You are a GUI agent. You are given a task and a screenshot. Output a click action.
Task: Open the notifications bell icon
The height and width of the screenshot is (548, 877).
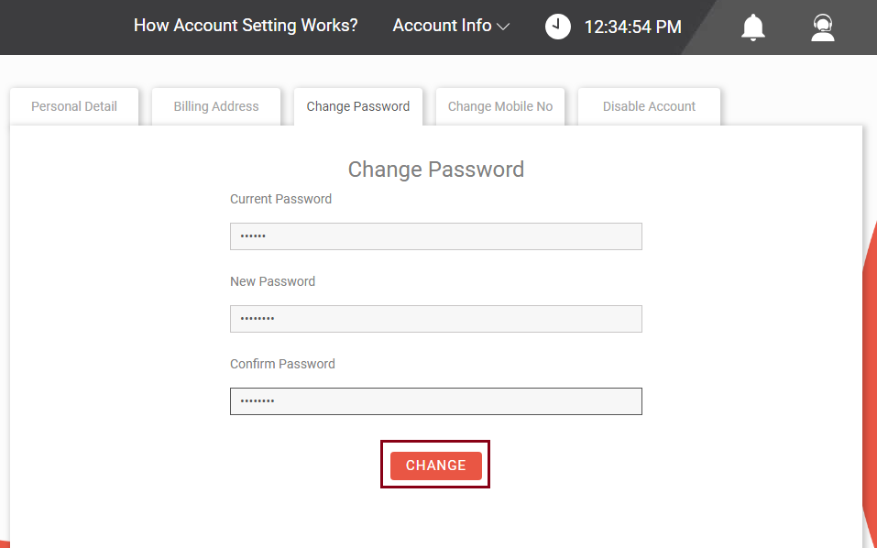click(x=753, y=27)
